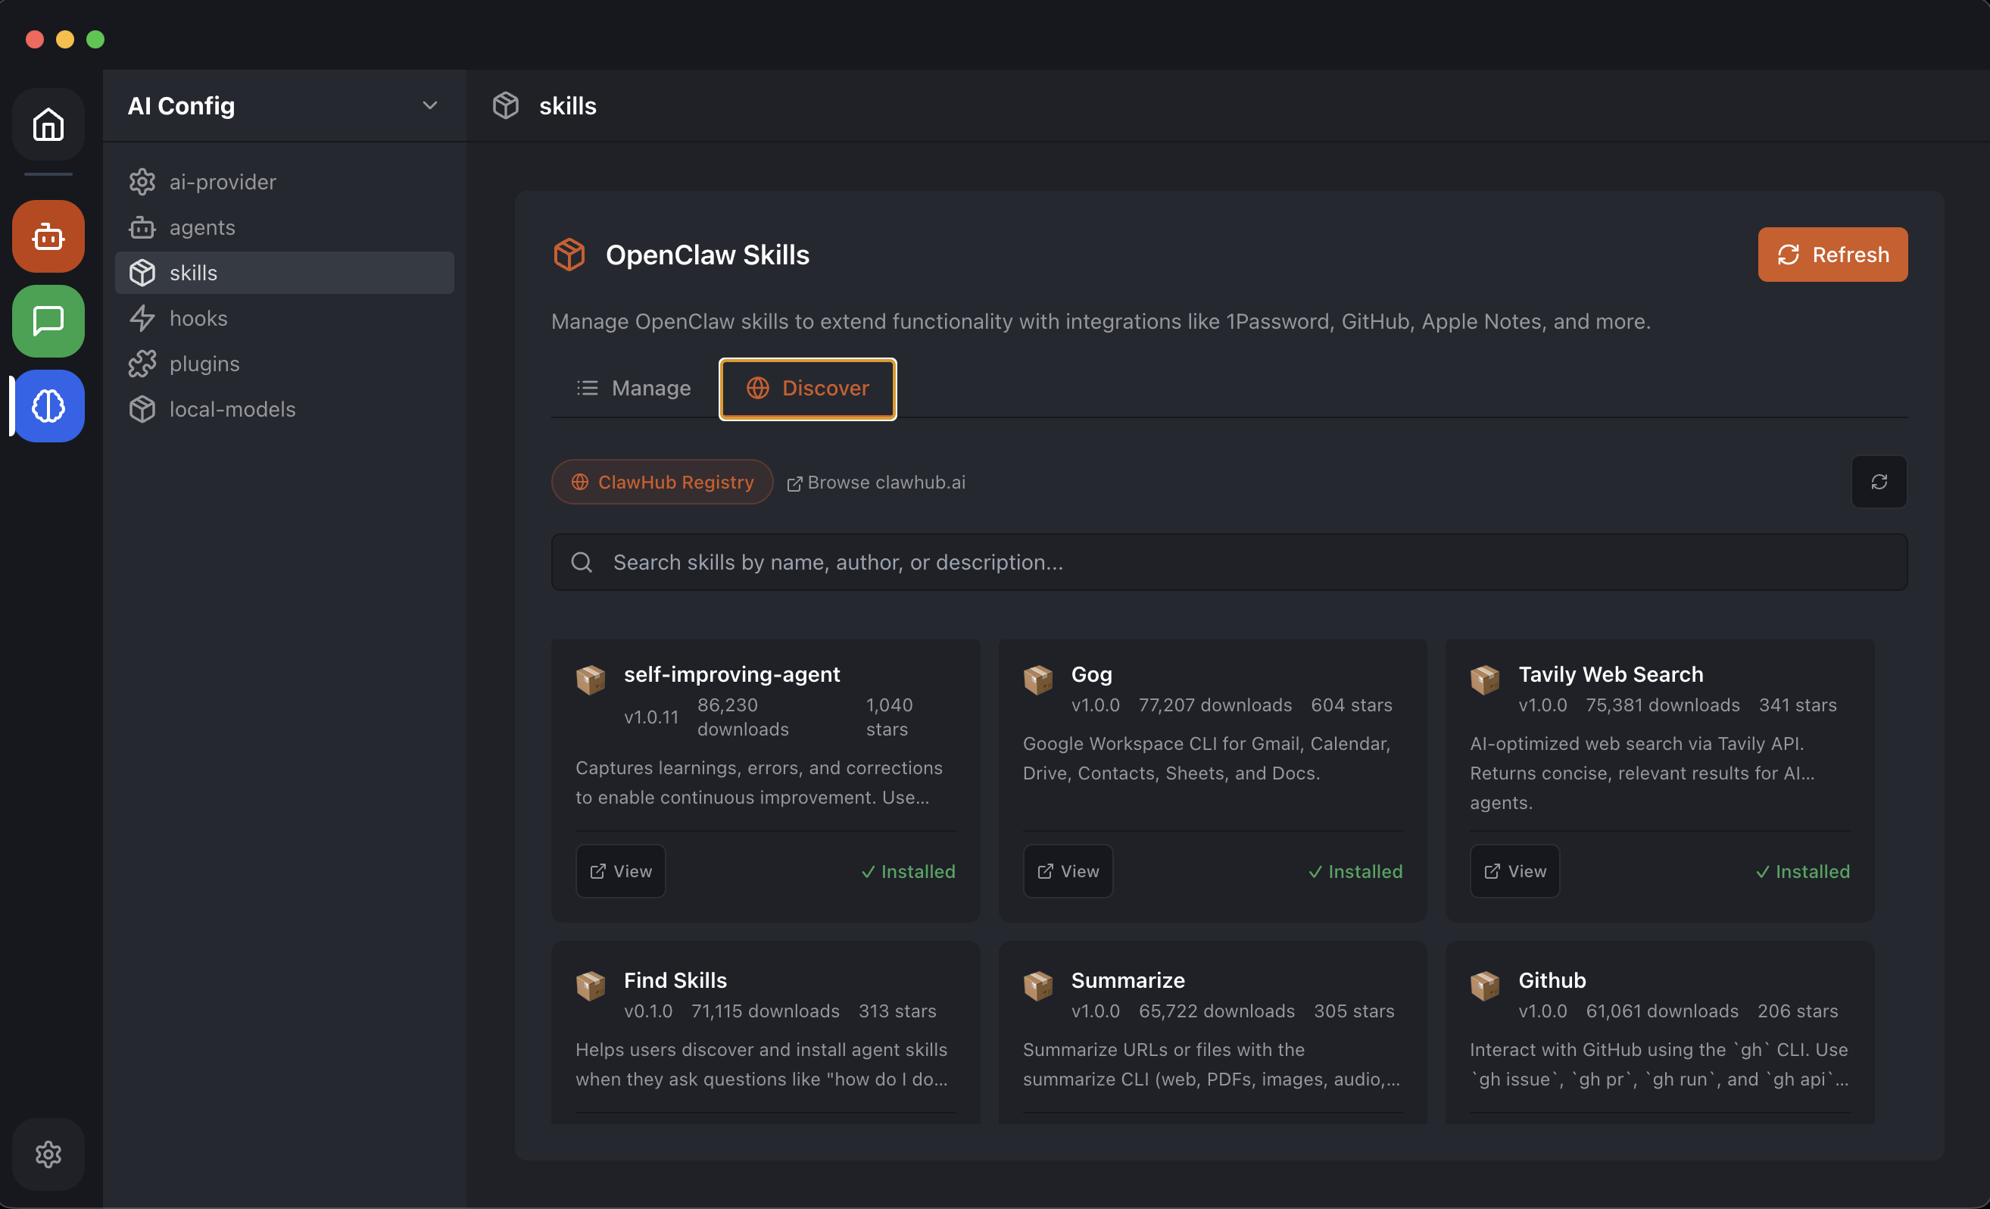Open the green chat bubble icon
The image size is (1990, 1209).
pyautogui.click(x=48, y=321)
